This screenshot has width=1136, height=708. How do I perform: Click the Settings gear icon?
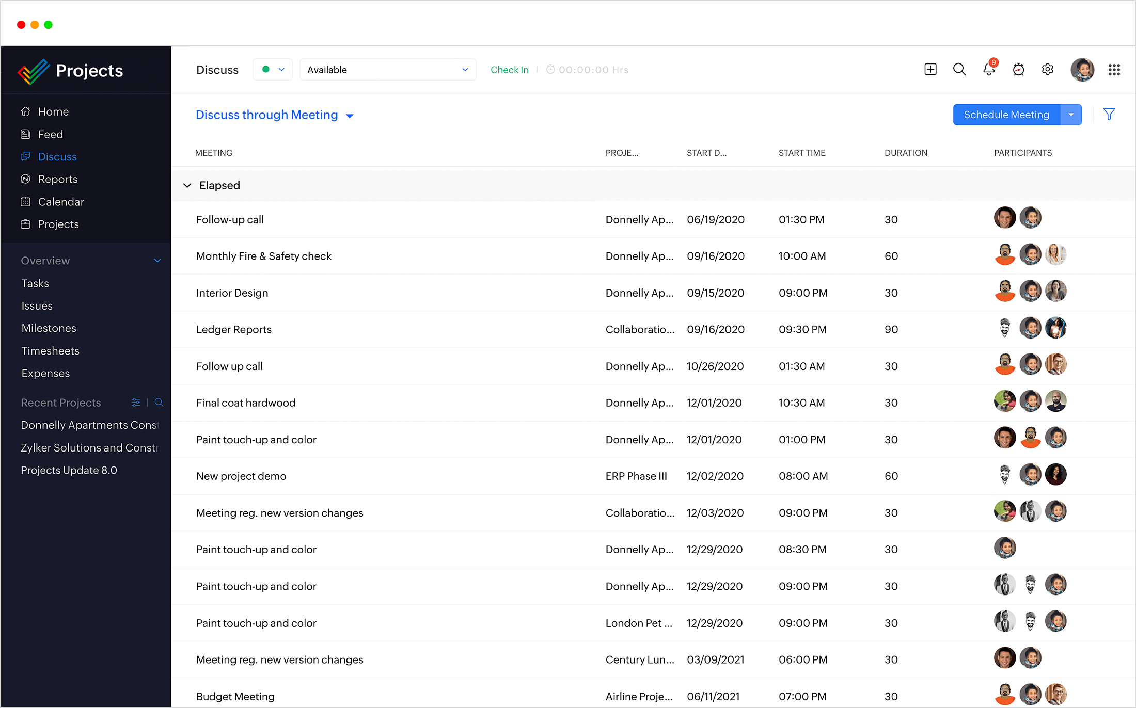(x=1048, y=69)
